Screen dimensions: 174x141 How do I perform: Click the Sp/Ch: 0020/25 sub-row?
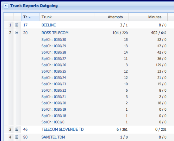pyautogui.click(x=54, y=71)
